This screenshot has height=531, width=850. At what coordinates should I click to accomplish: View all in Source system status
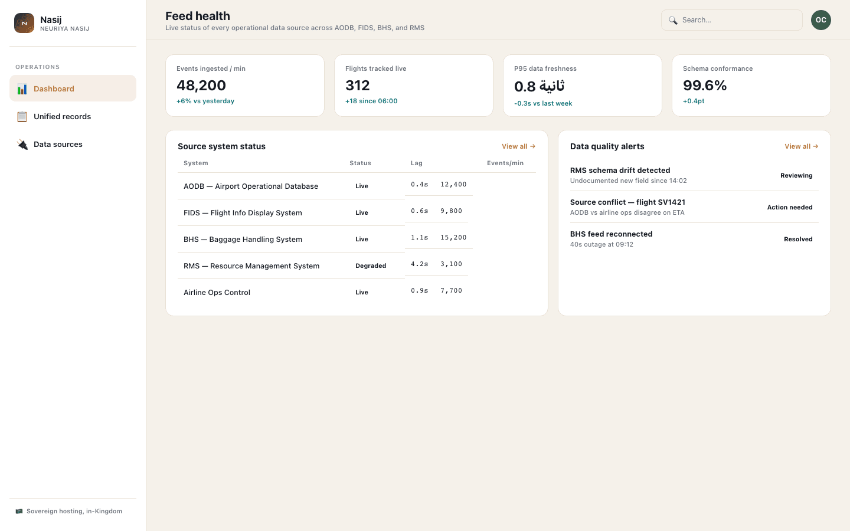518,146
